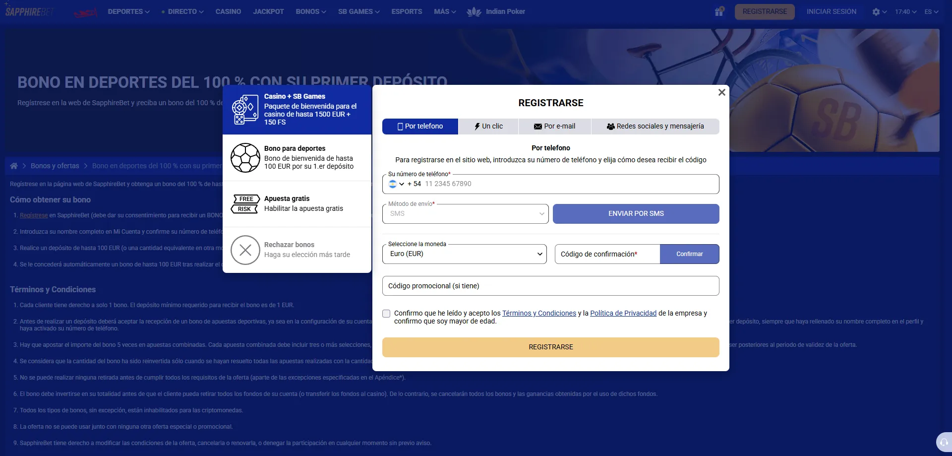Click the Confirmar button
Viewport: 952px width, 456px height.
coord(689,254)
